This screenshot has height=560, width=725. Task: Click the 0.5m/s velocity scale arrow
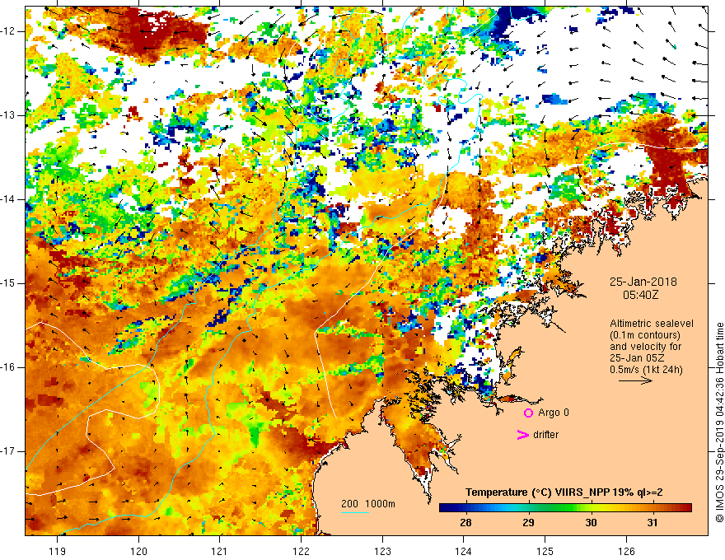point(635,380)
